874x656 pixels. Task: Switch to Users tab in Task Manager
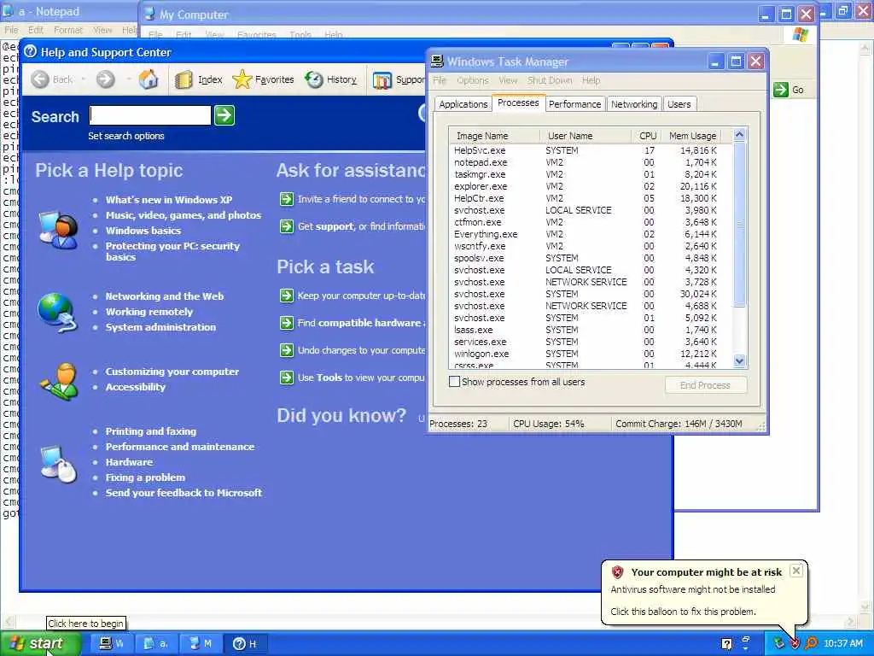679,104
